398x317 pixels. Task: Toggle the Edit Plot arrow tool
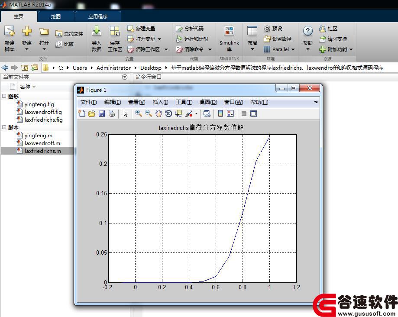tap(126, 113)
